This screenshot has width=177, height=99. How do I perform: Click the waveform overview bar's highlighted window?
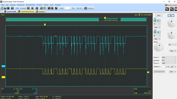[110, 19]
